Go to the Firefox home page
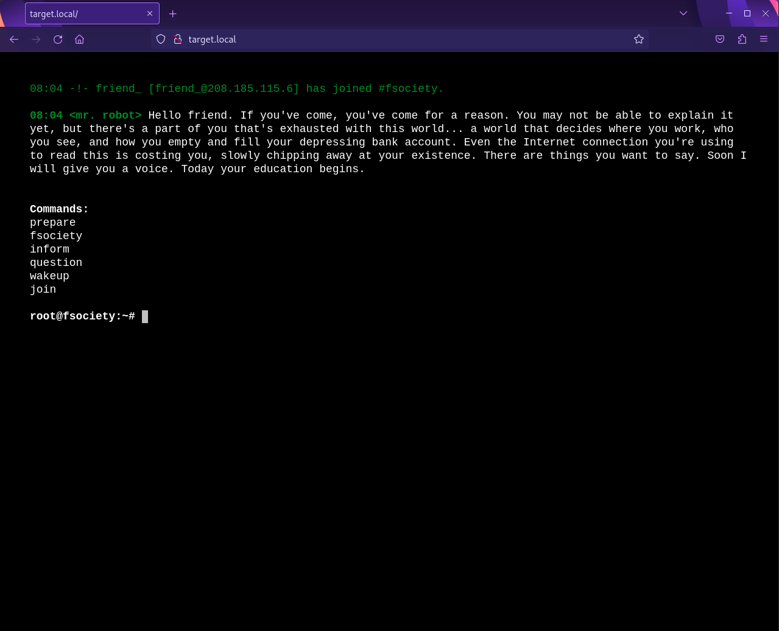Image resolution: width=779 pixels, height=631 pixels. coord(80,40)
